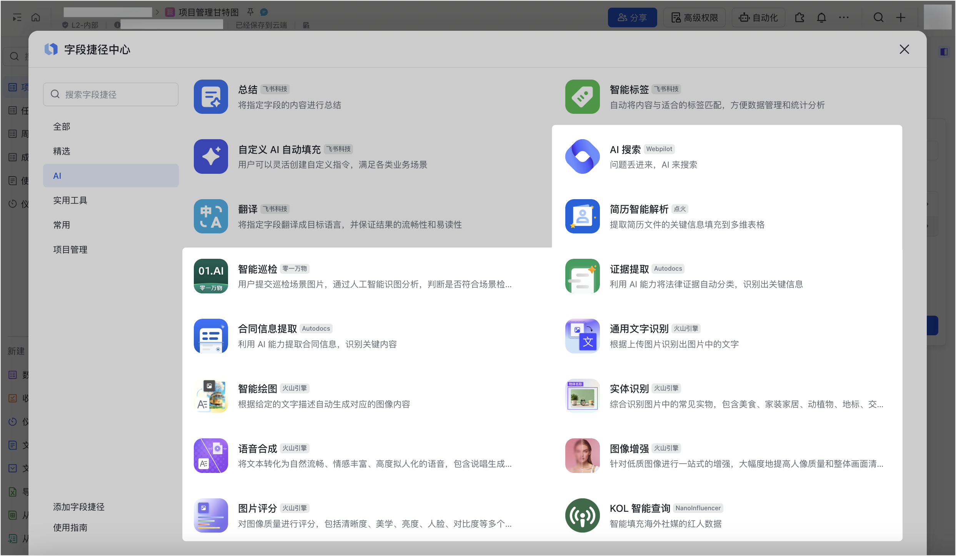Close the 字段捷径中心 dialog
This screenshot has width=956, height=556.
click(x=904, y=49)
